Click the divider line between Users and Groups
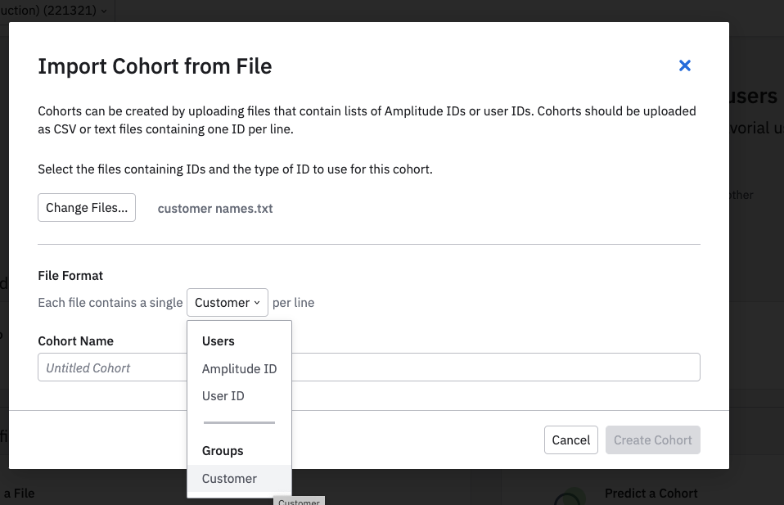The height and width of the screenshot is (505, 784). (x=239, y=423)
